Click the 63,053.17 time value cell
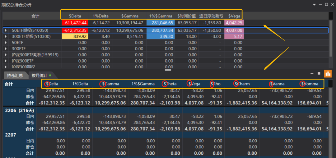336x158 pixels. click(187, 23)
